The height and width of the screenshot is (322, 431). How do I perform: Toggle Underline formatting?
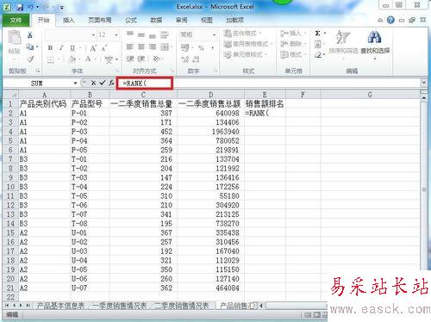[x=72, y=47]
